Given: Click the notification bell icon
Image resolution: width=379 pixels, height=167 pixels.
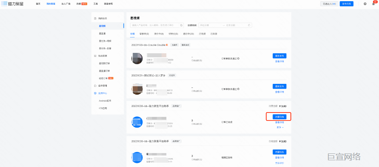Looking at the screenshot, I should point(372,4).
